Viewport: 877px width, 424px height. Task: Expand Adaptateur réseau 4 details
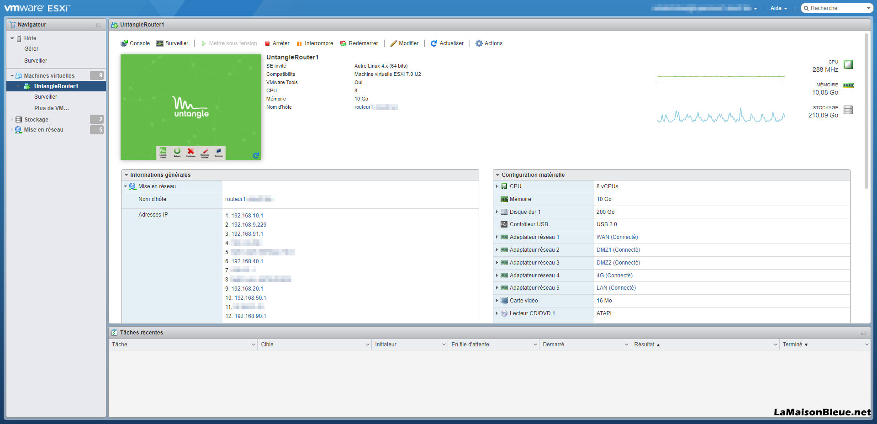tap(497, 276)
